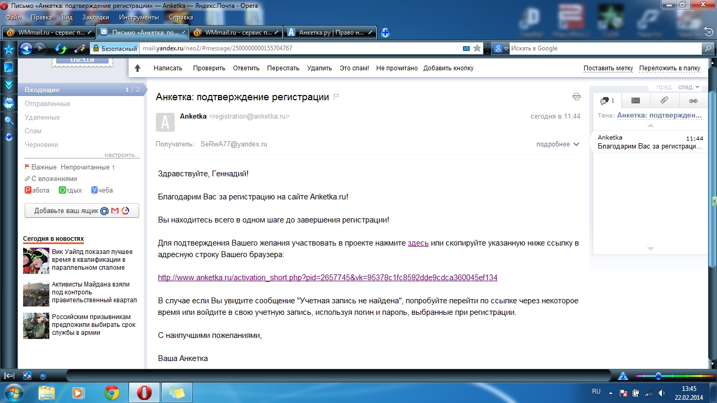Open the anketka.ru activation URL link
The image size is (717, 403).
(328, 278)
